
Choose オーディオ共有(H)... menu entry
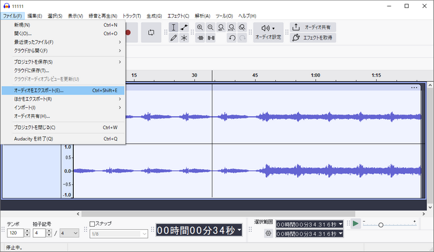(63, 116)
